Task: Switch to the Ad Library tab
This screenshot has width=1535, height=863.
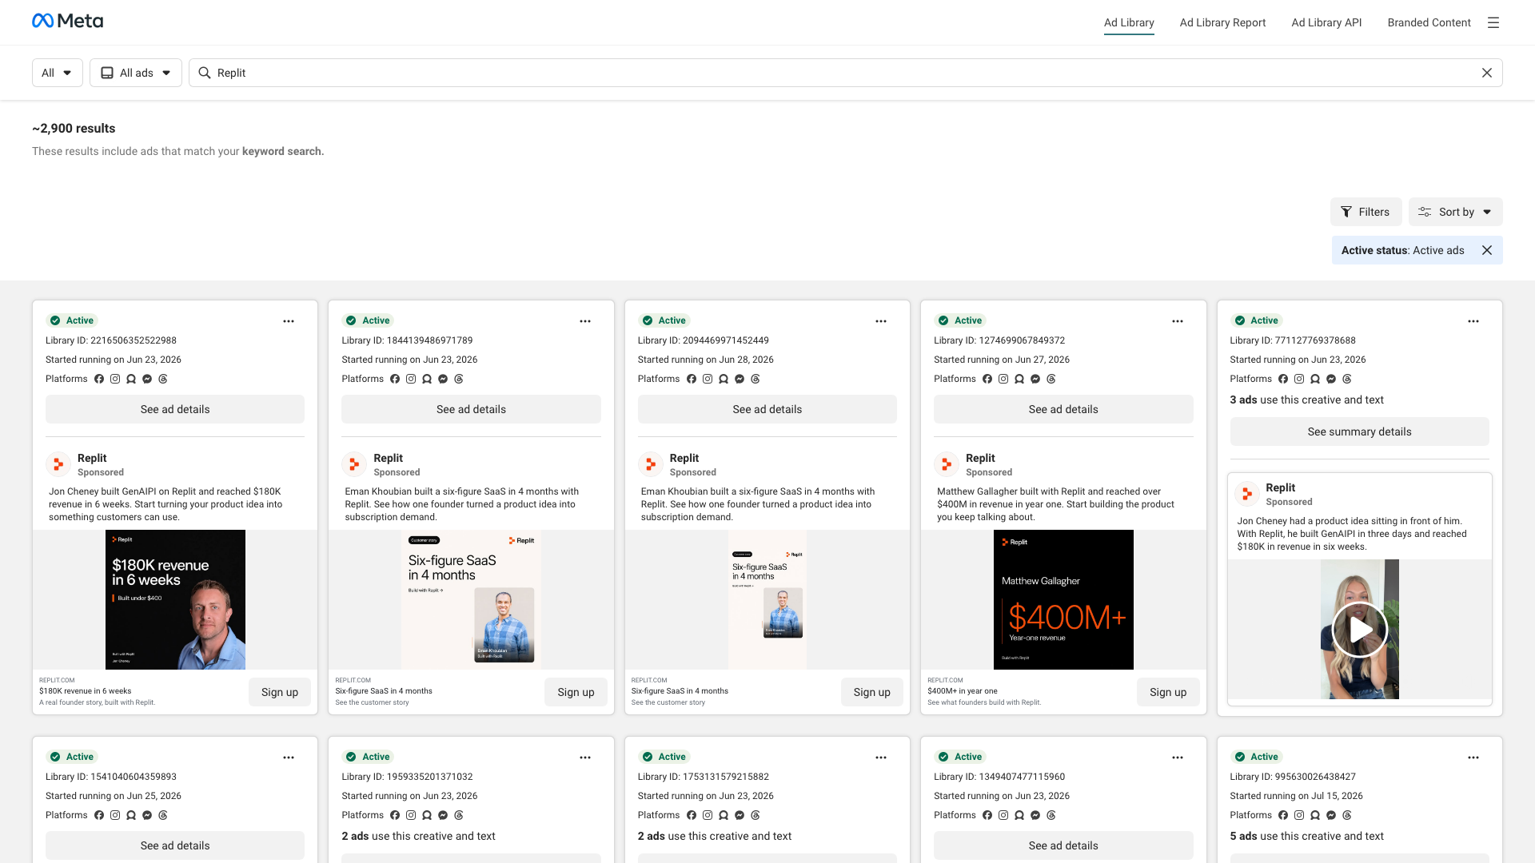Action: (x=1129, y=22)
